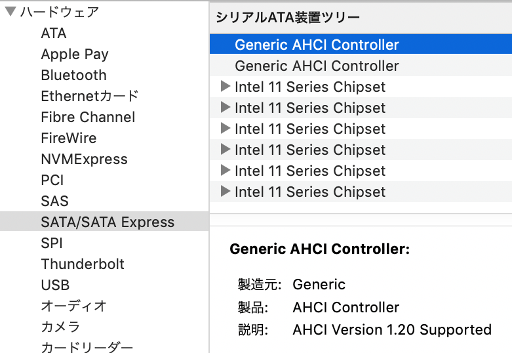Viewport: 512px width, 353px height.
Task: Select the second Intel 11 Series Chipset row
Action: [361, 108]
